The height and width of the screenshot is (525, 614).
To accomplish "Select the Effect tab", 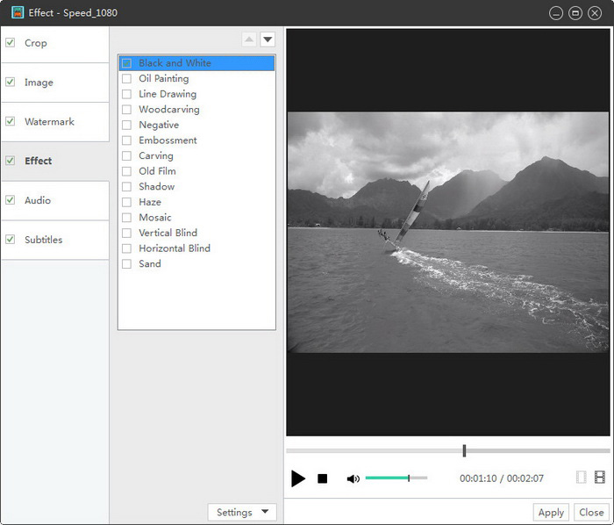I will tap(55, 161).
